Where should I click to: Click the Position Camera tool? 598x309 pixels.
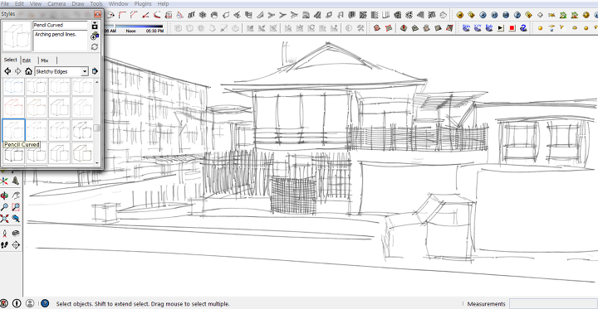(x=4, y=233)
